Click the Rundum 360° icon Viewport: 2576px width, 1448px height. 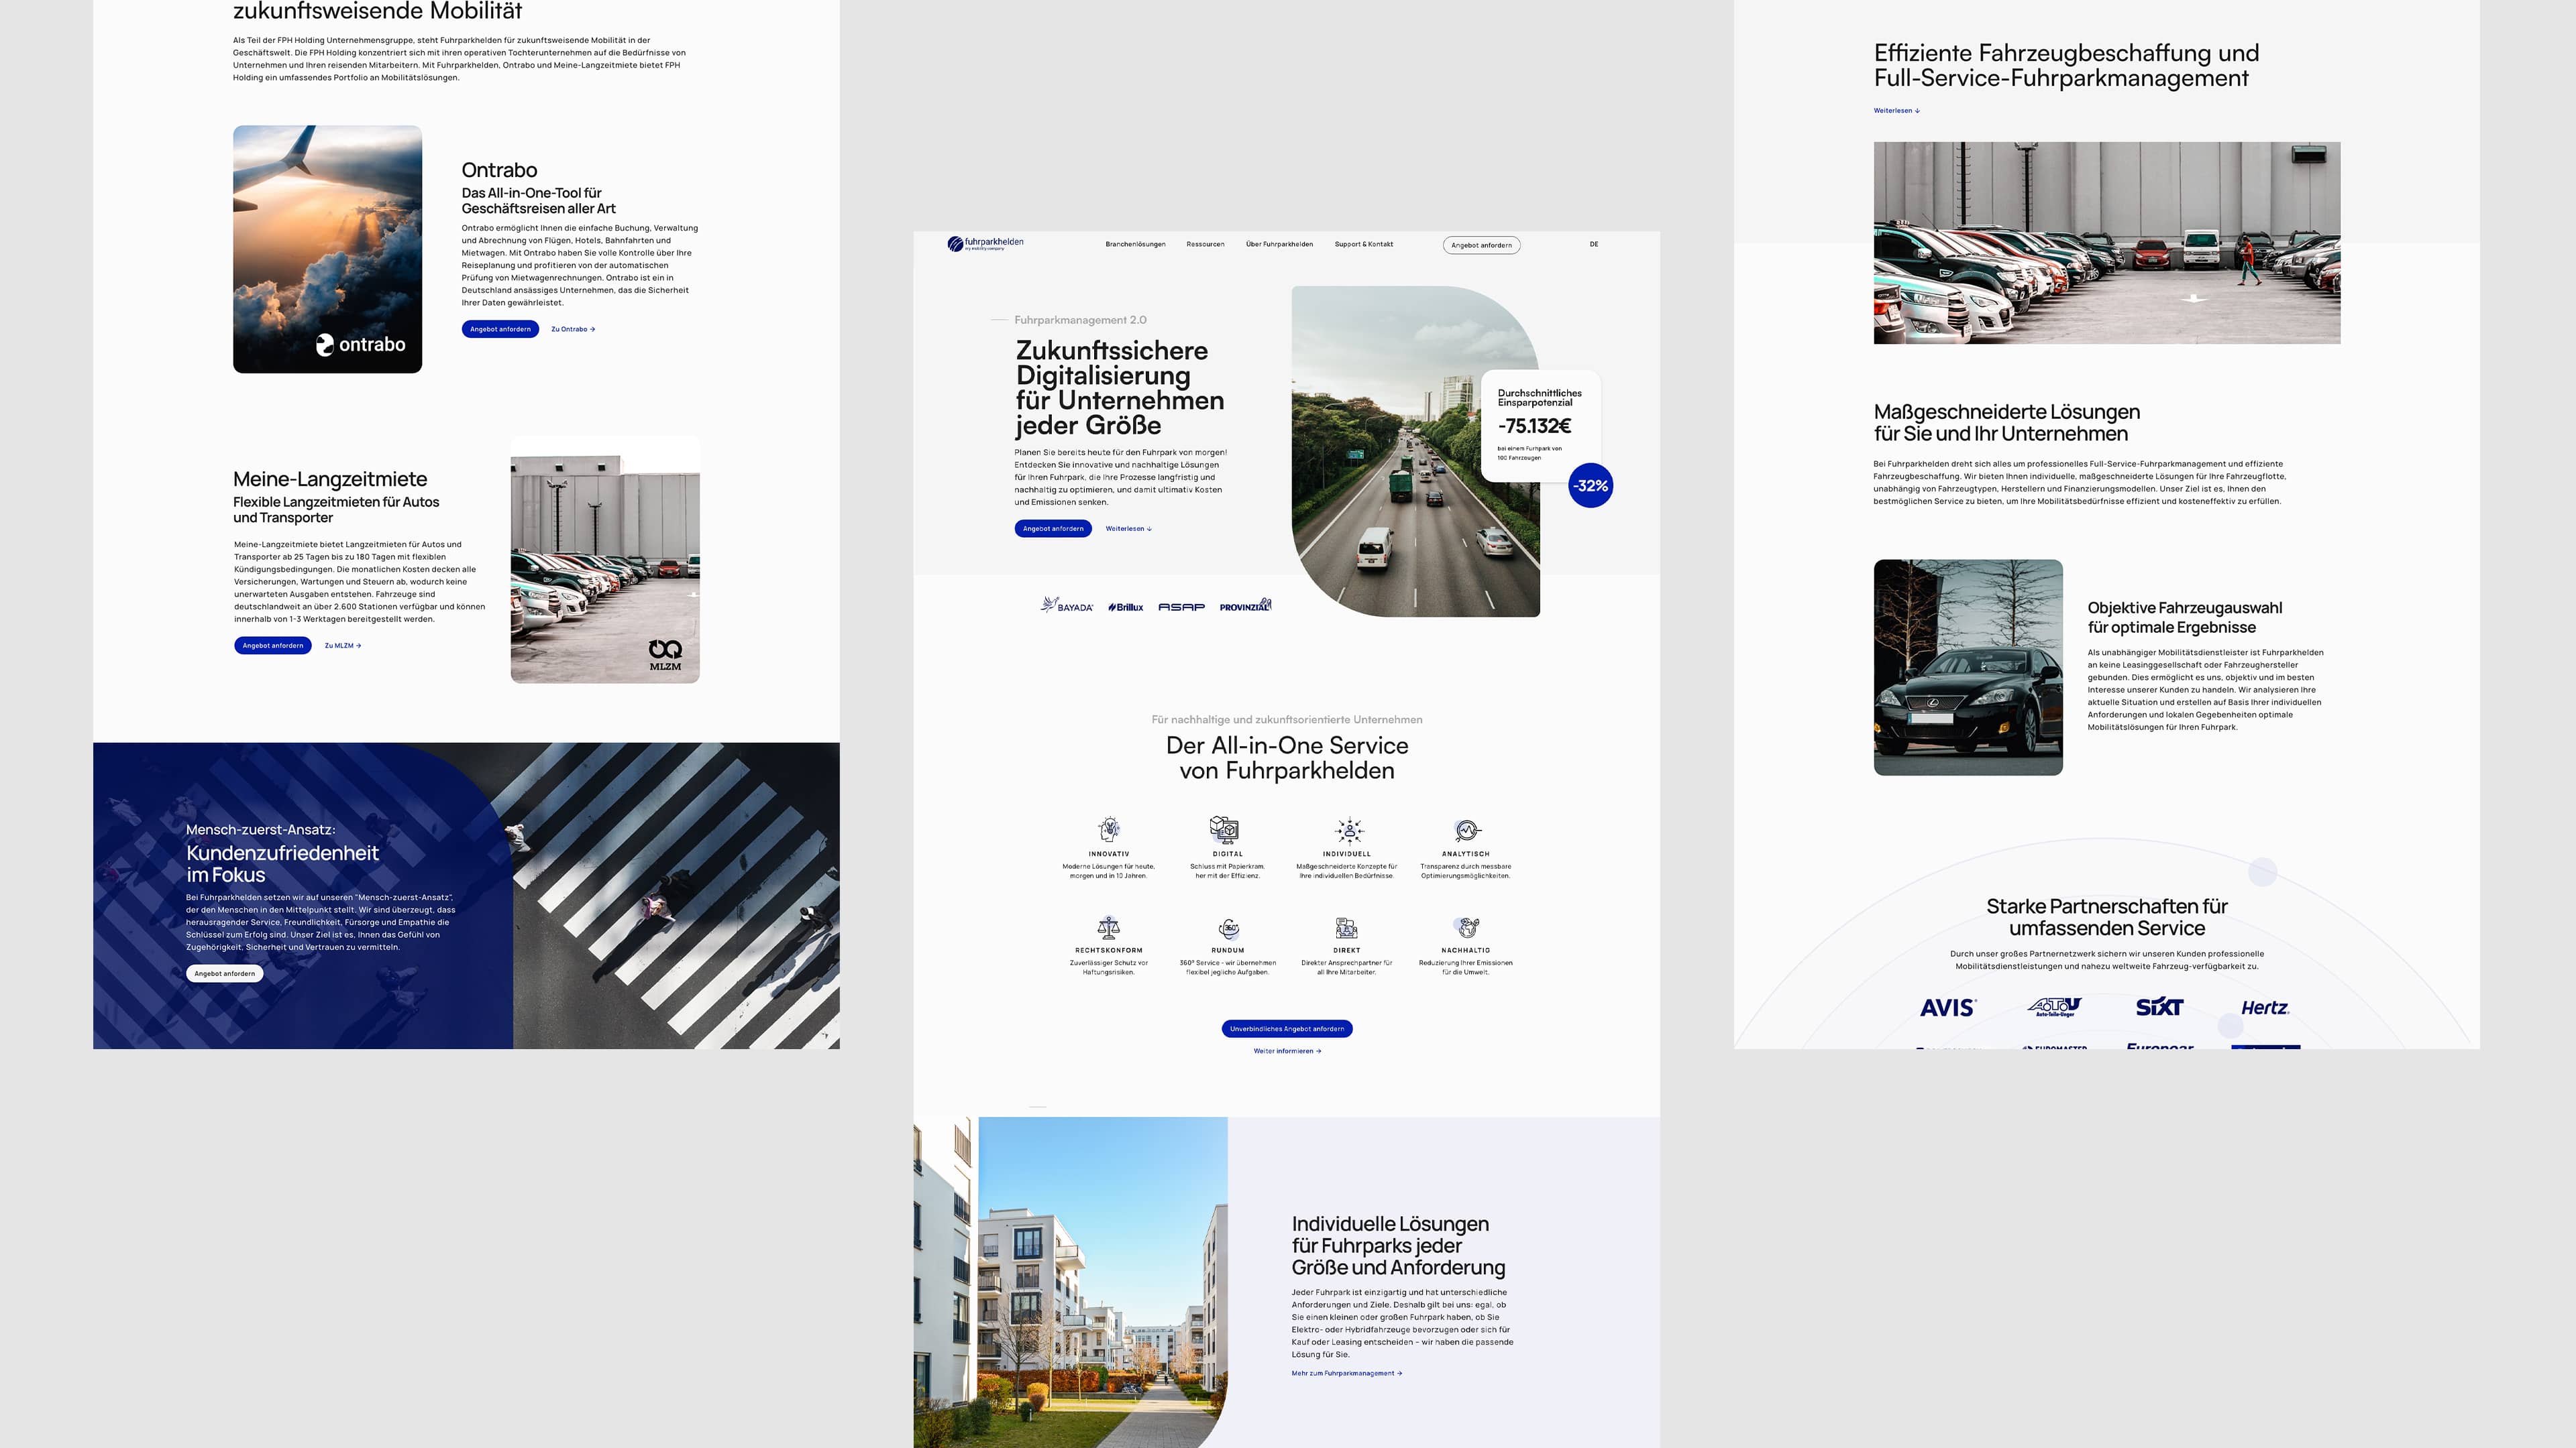coord(1229,927)
